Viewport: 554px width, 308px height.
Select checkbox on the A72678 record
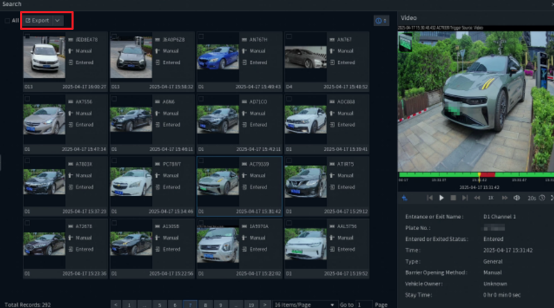(27, 223)
